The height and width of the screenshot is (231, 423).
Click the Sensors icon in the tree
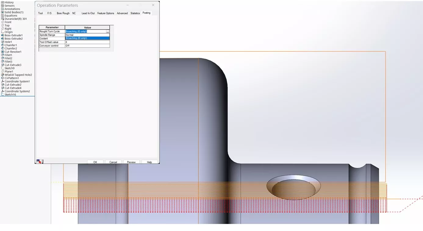click(2, 5)
